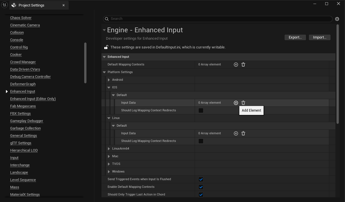345x202 pixels.
Task: Open MaterialX Settings page
Action: click(25, 194)
